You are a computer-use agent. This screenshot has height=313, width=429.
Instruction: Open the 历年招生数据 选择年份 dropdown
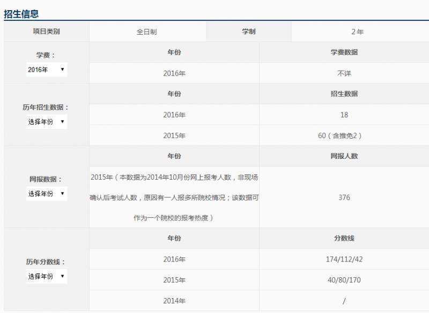point(47,121)
